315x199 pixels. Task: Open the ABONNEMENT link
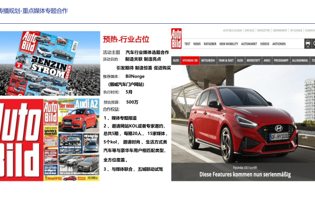click(x=280, y=30)
